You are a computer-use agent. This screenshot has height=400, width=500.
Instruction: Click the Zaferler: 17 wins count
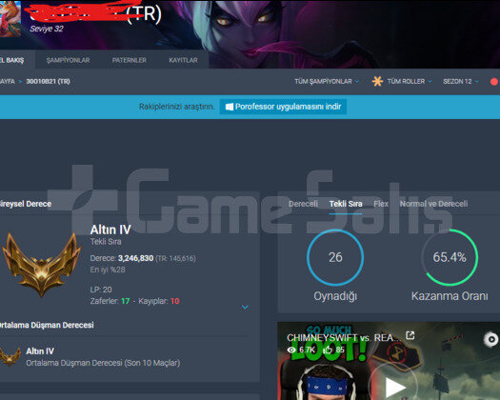pos(110,301)
